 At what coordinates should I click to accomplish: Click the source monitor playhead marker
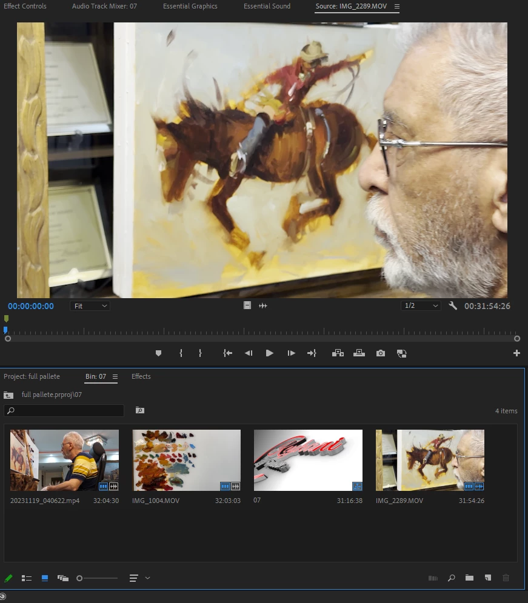tap(5, 330)
